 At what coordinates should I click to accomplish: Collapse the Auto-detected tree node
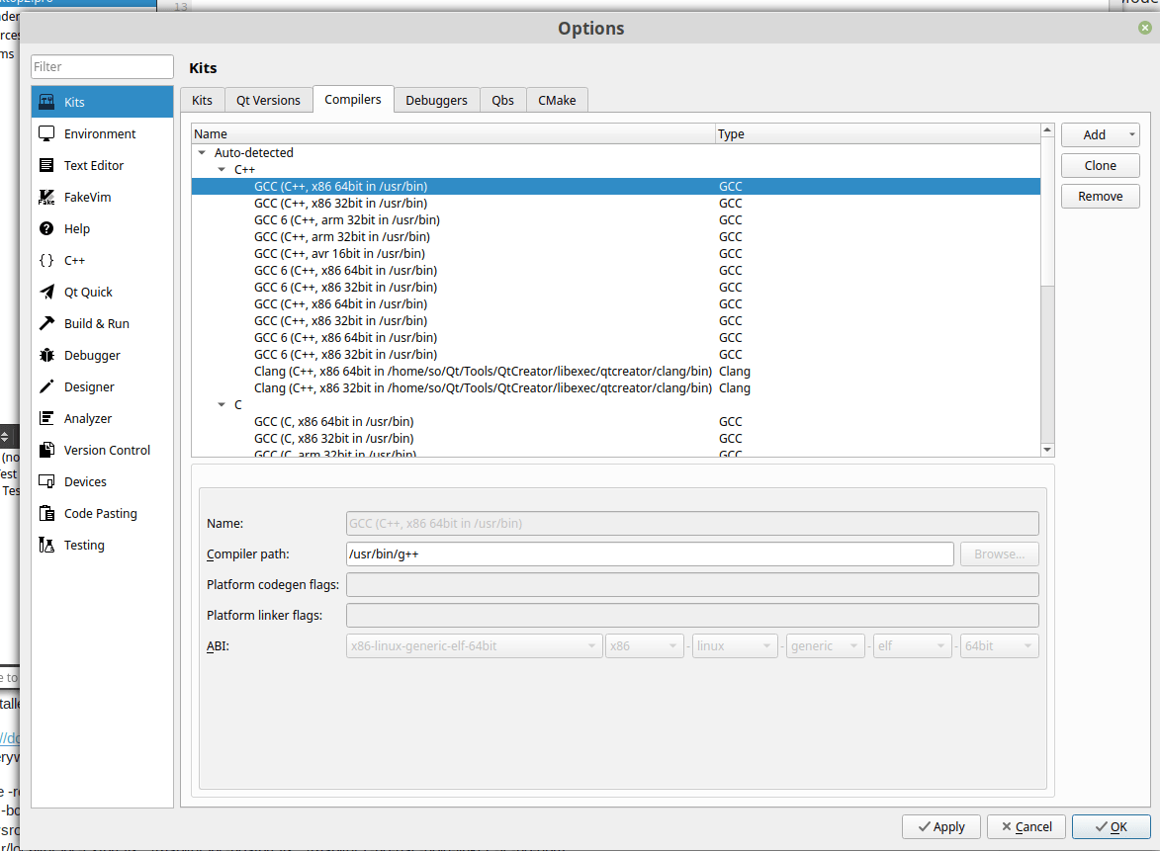click(x=202, y=153)
